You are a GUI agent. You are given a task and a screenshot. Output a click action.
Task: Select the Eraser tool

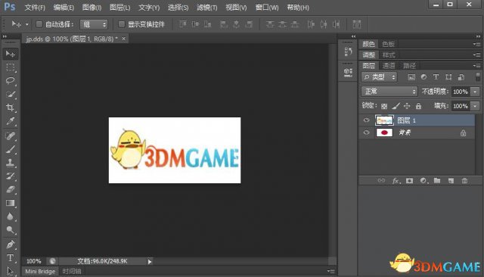tap(11, 190)
